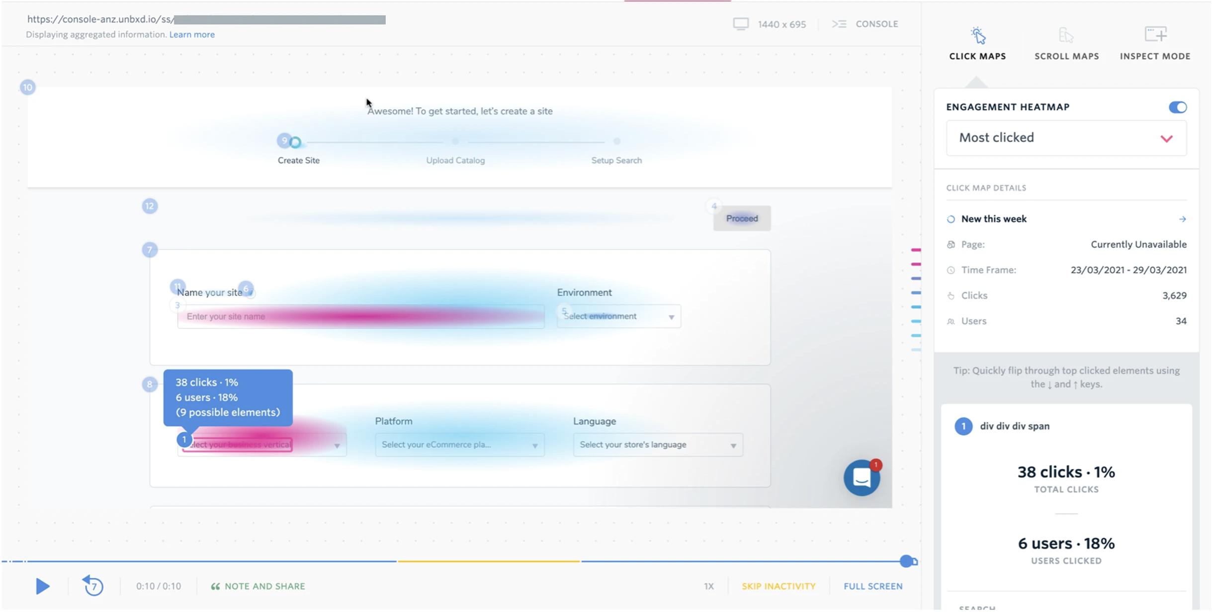The height and width of the screenshot is (612, 1212).
Task: Click the Name your site help icon
Action: click(x=251, y=293)
